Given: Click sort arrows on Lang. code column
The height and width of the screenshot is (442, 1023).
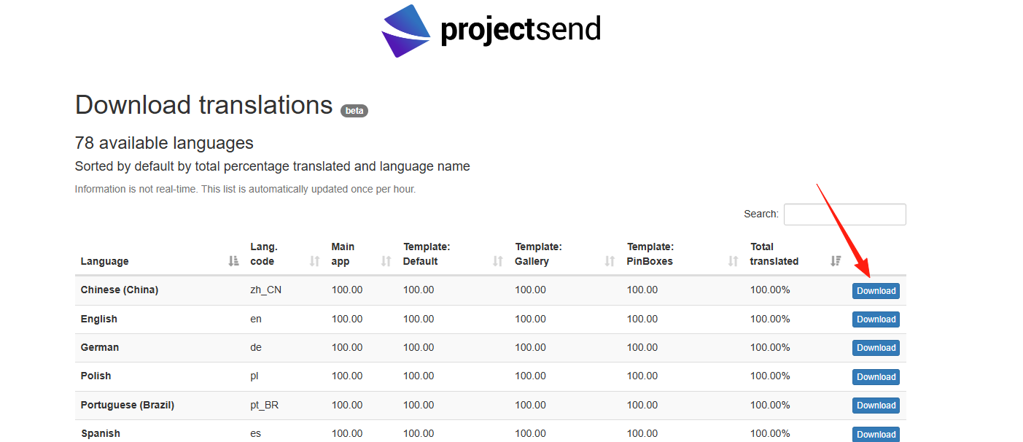Looking at the screenshot, I should coord(314,261).
